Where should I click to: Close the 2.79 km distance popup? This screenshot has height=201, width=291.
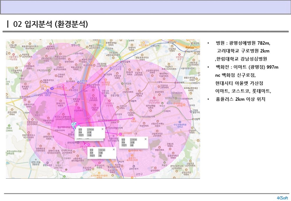[102, 129]
